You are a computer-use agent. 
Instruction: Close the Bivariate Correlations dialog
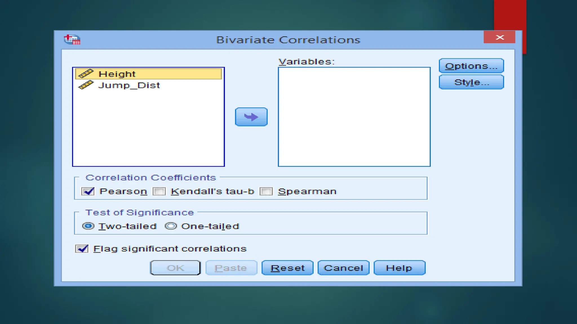coord(499,37)
